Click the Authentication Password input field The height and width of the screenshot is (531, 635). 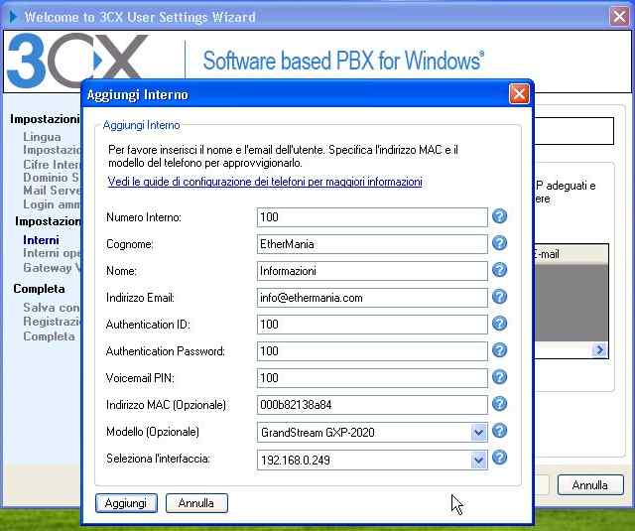(x=372, y=351)
